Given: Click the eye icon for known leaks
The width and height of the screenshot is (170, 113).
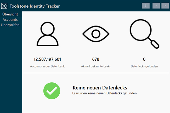Looking at the screenshot, I should pos(96,34).
